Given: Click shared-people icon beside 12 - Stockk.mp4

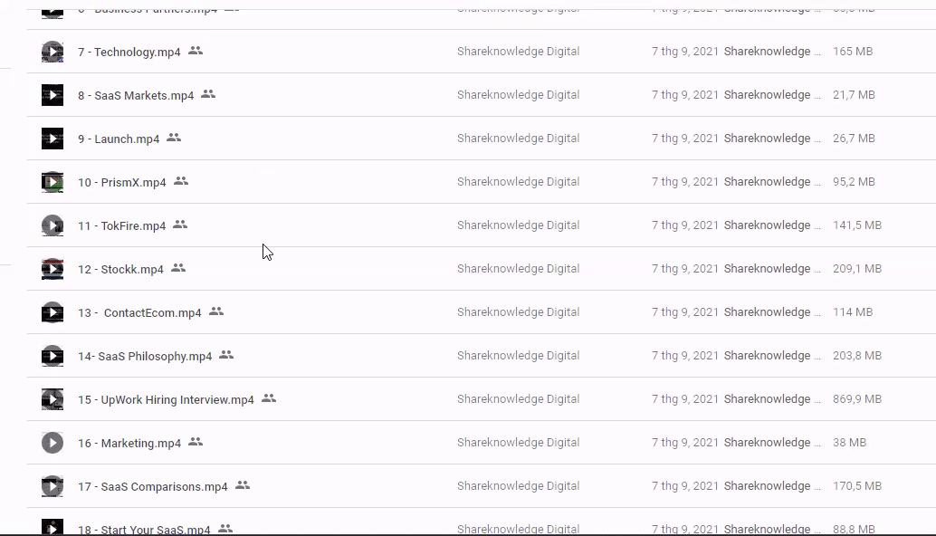Looking at the screenshot, I should pyautogui.click(x=178, y=268).
